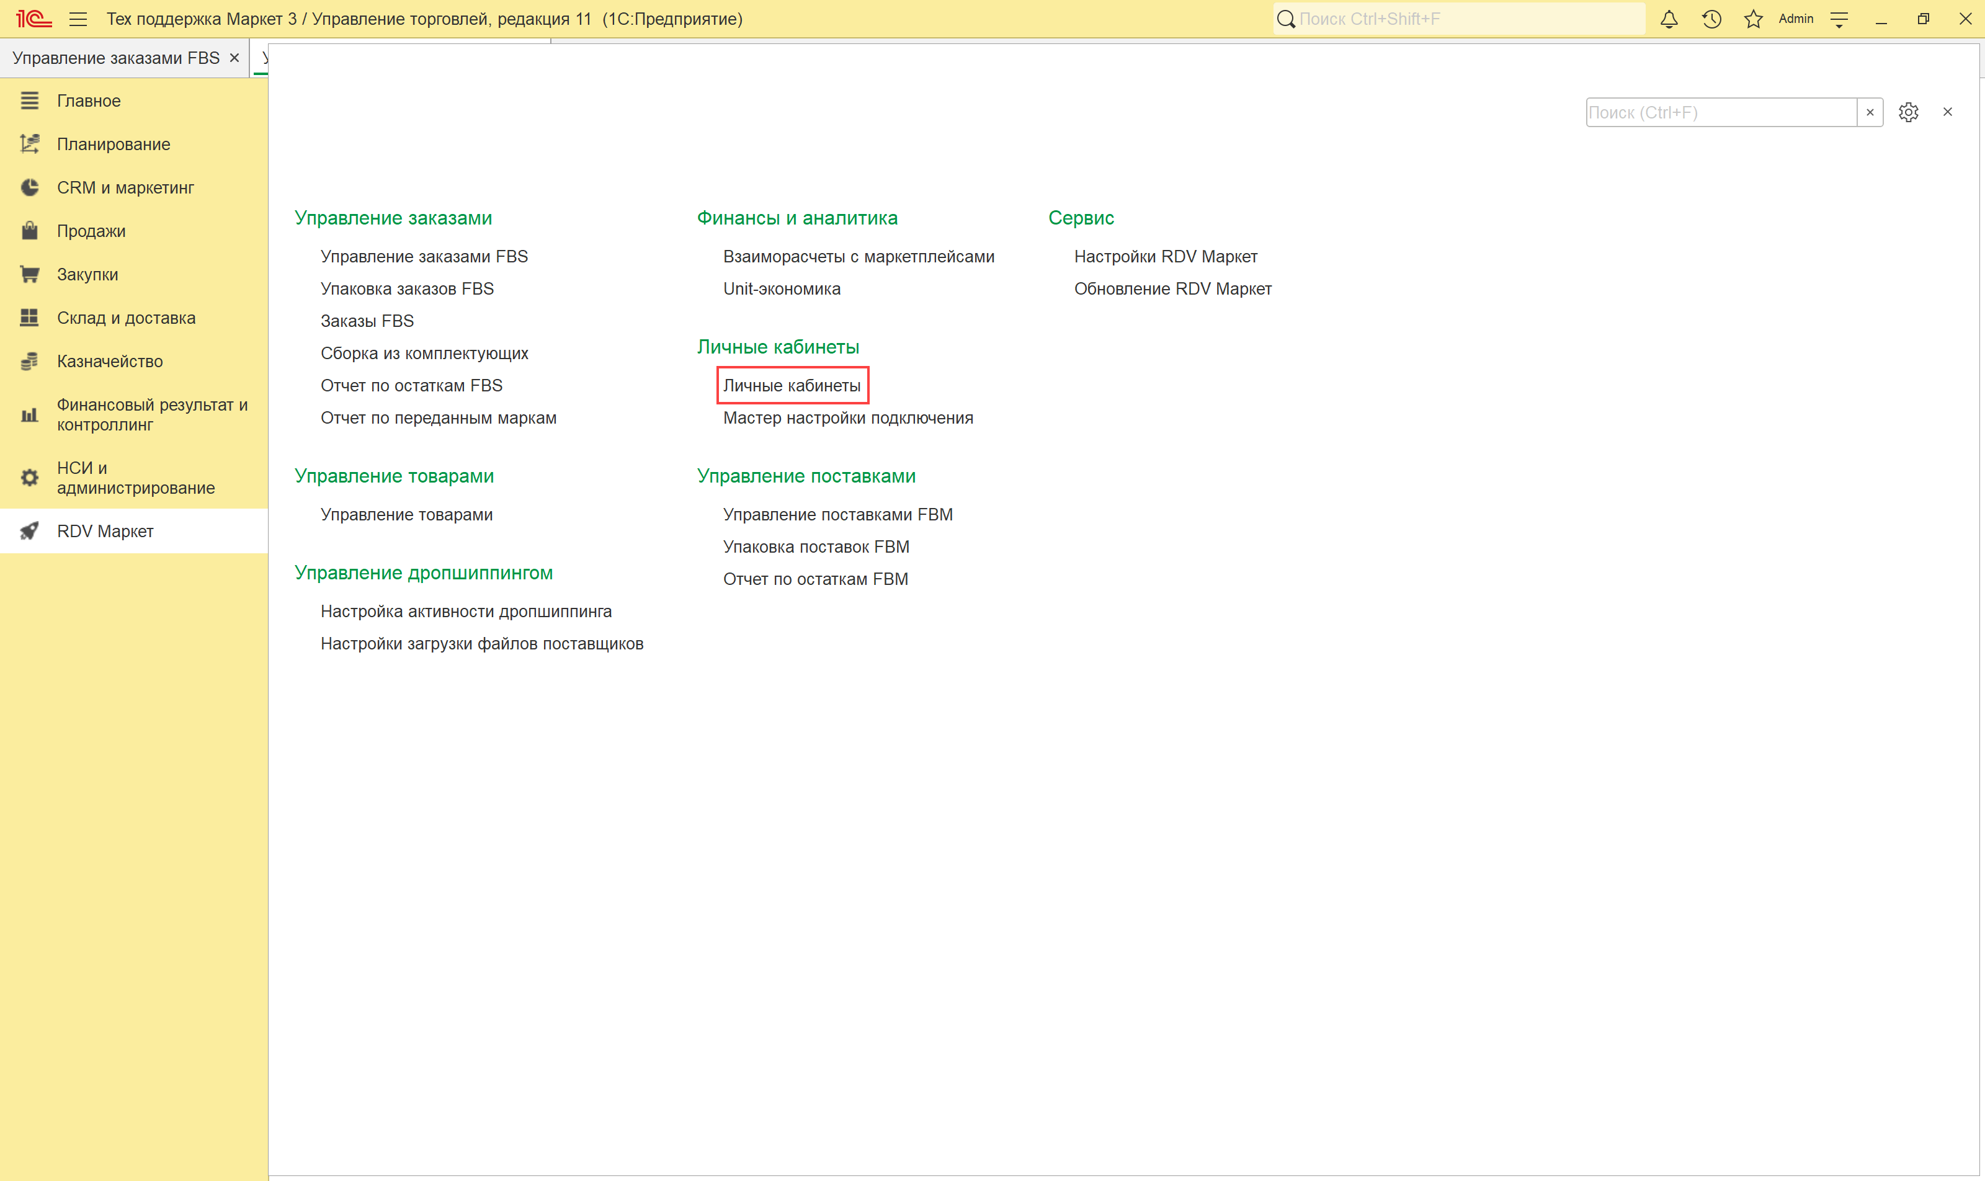Open Unit-экономика report link

(782, 289)
